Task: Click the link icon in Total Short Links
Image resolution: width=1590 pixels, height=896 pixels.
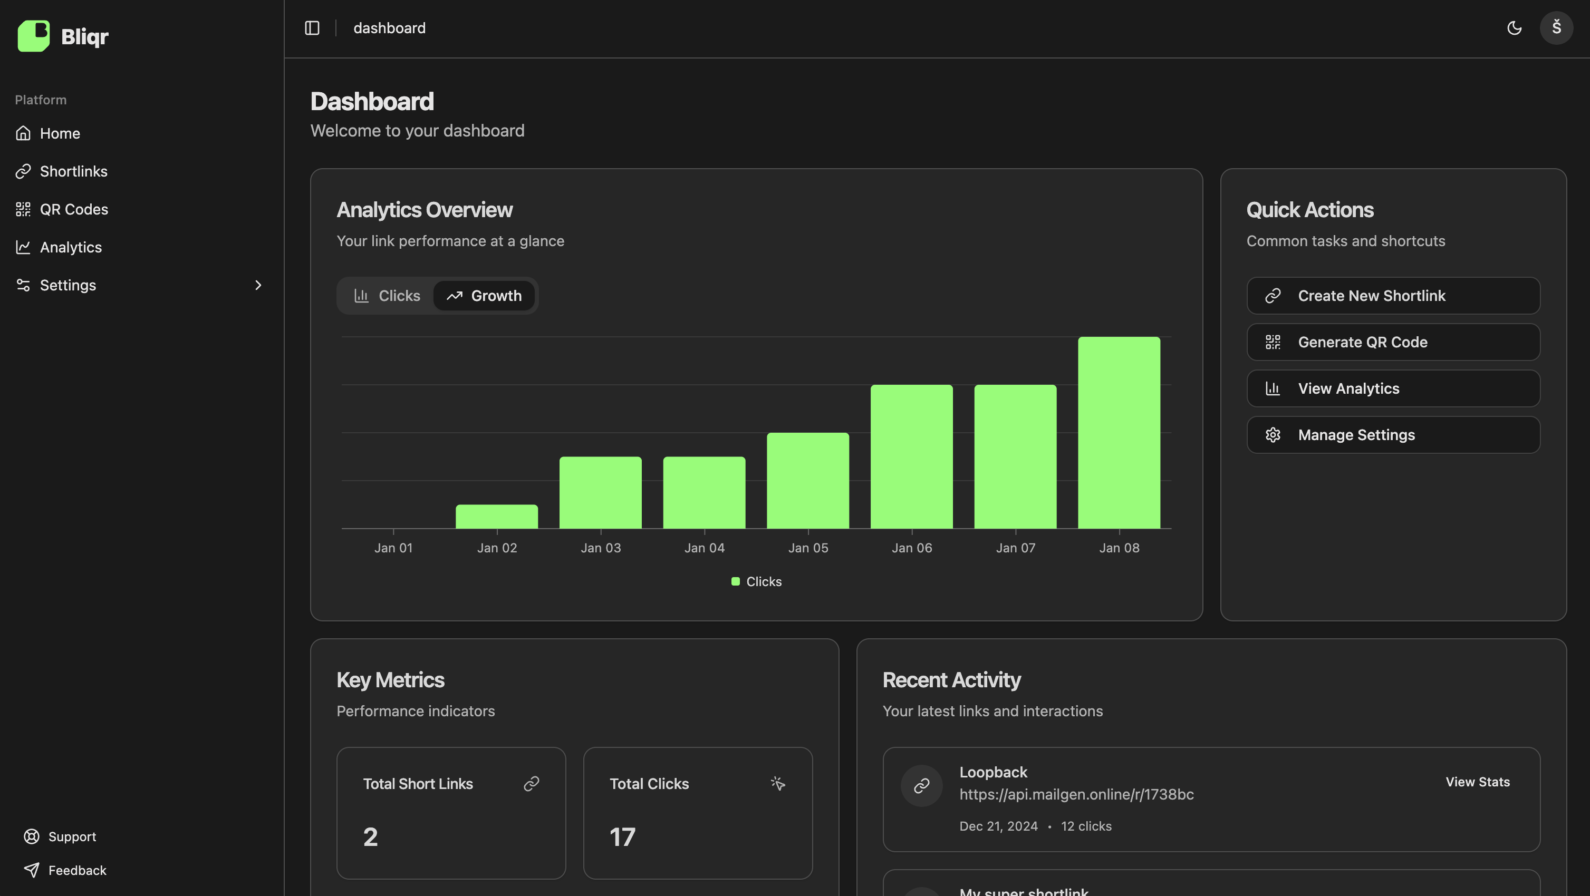Action: [x=532, y=784]
